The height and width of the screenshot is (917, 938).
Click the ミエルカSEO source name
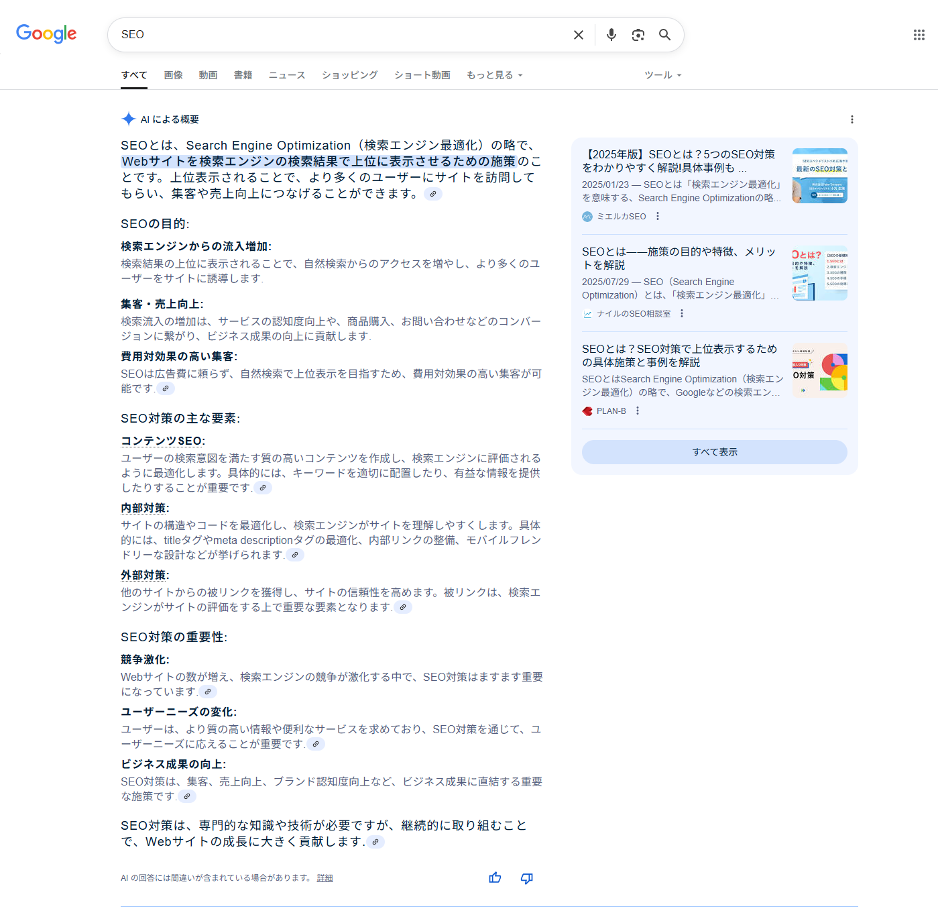tap(622, 216)
